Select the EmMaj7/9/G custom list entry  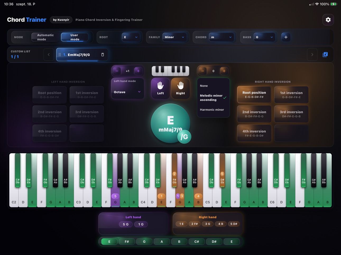point(82,55)
